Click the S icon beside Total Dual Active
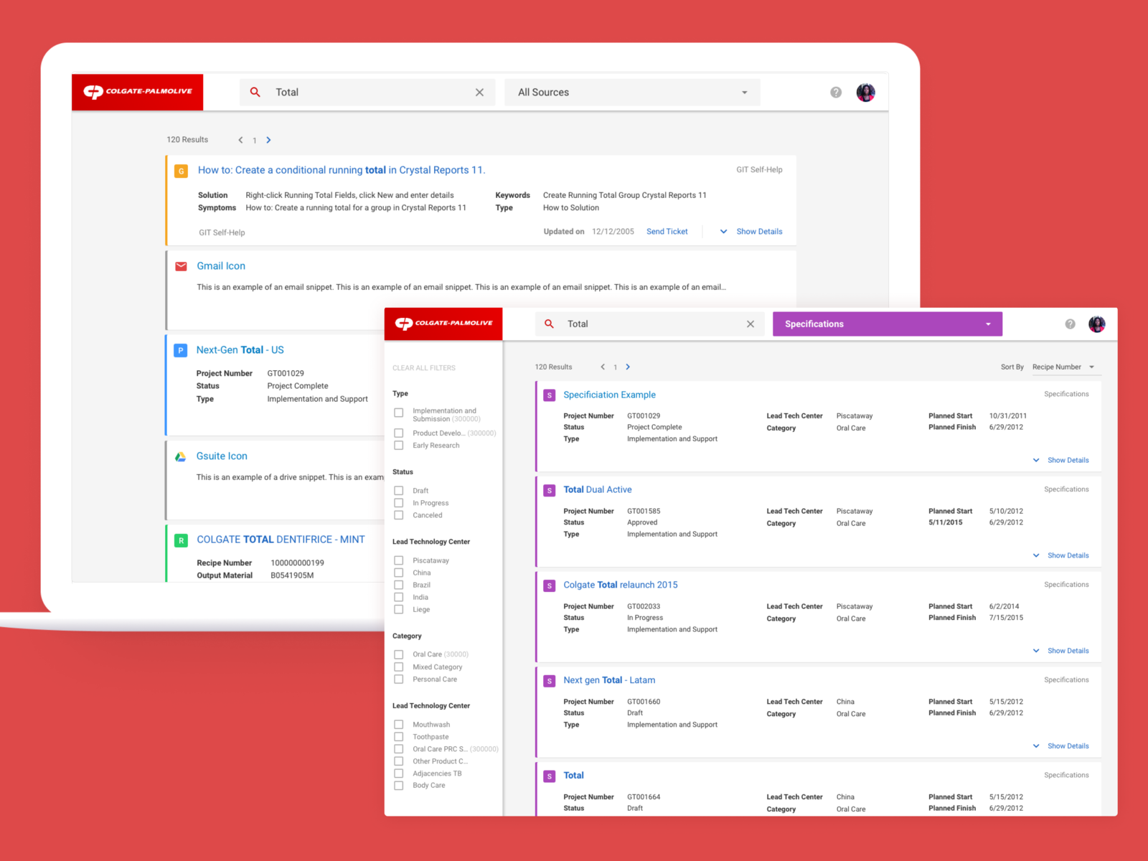 click(x=550, y=491)
